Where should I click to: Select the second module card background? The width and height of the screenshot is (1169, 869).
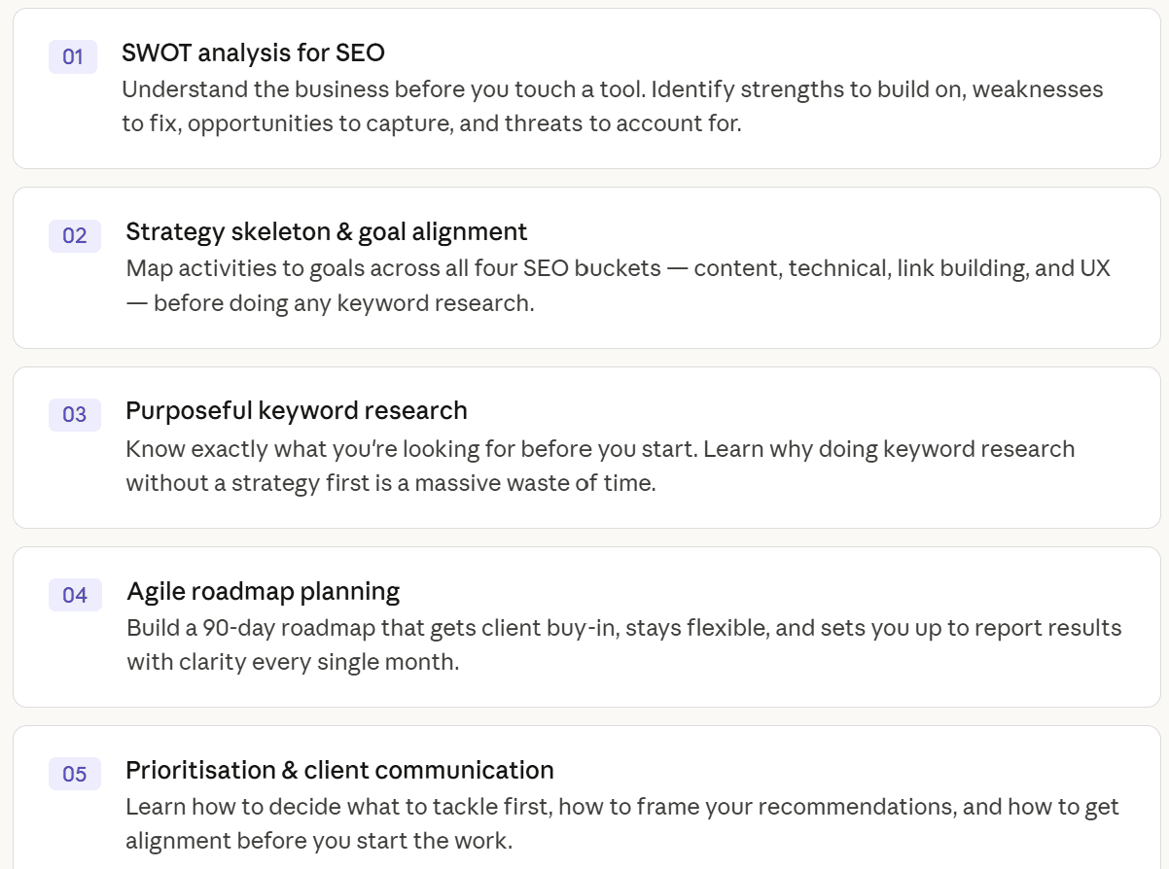click(x=586, y=267)
